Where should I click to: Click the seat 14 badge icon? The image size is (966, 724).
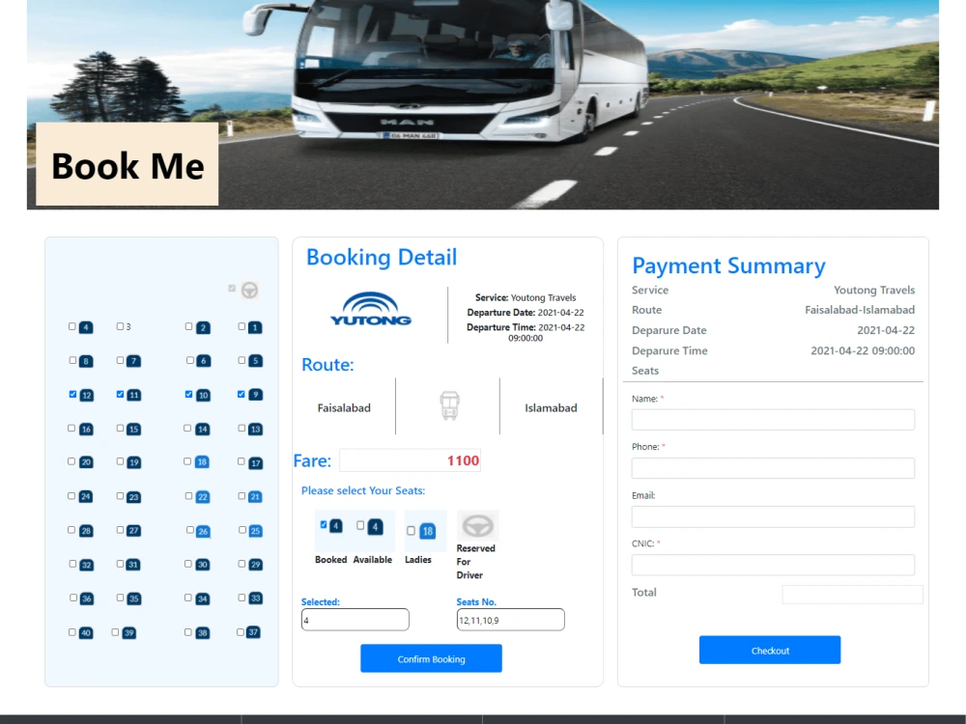point(202,430)
